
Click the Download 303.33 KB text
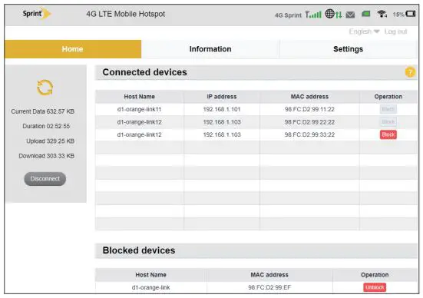pyautogui.click(x=46, y=156)
